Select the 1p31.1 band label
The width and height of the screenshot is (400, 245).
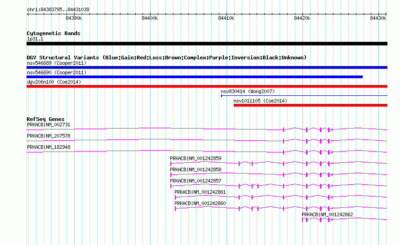click(35, 39)
